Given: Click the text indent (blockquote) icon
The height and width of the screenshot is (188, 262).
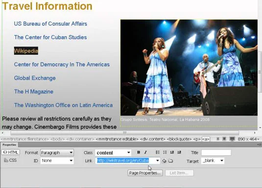Looking at the screenshot, I should coord(179,152).
